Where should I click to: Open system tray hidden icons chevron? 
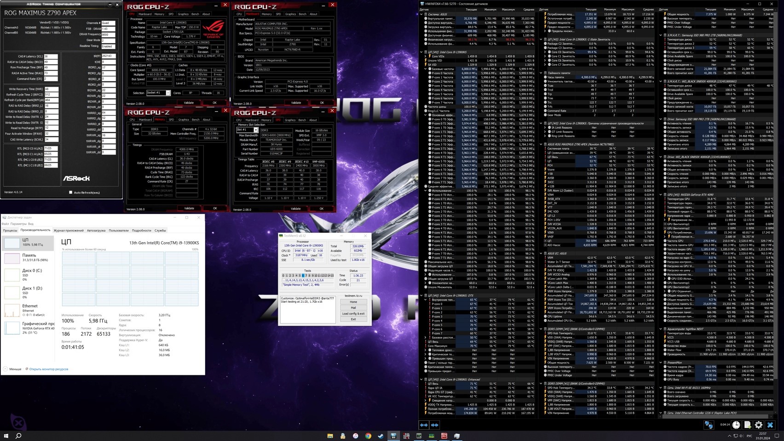[729, 435]
